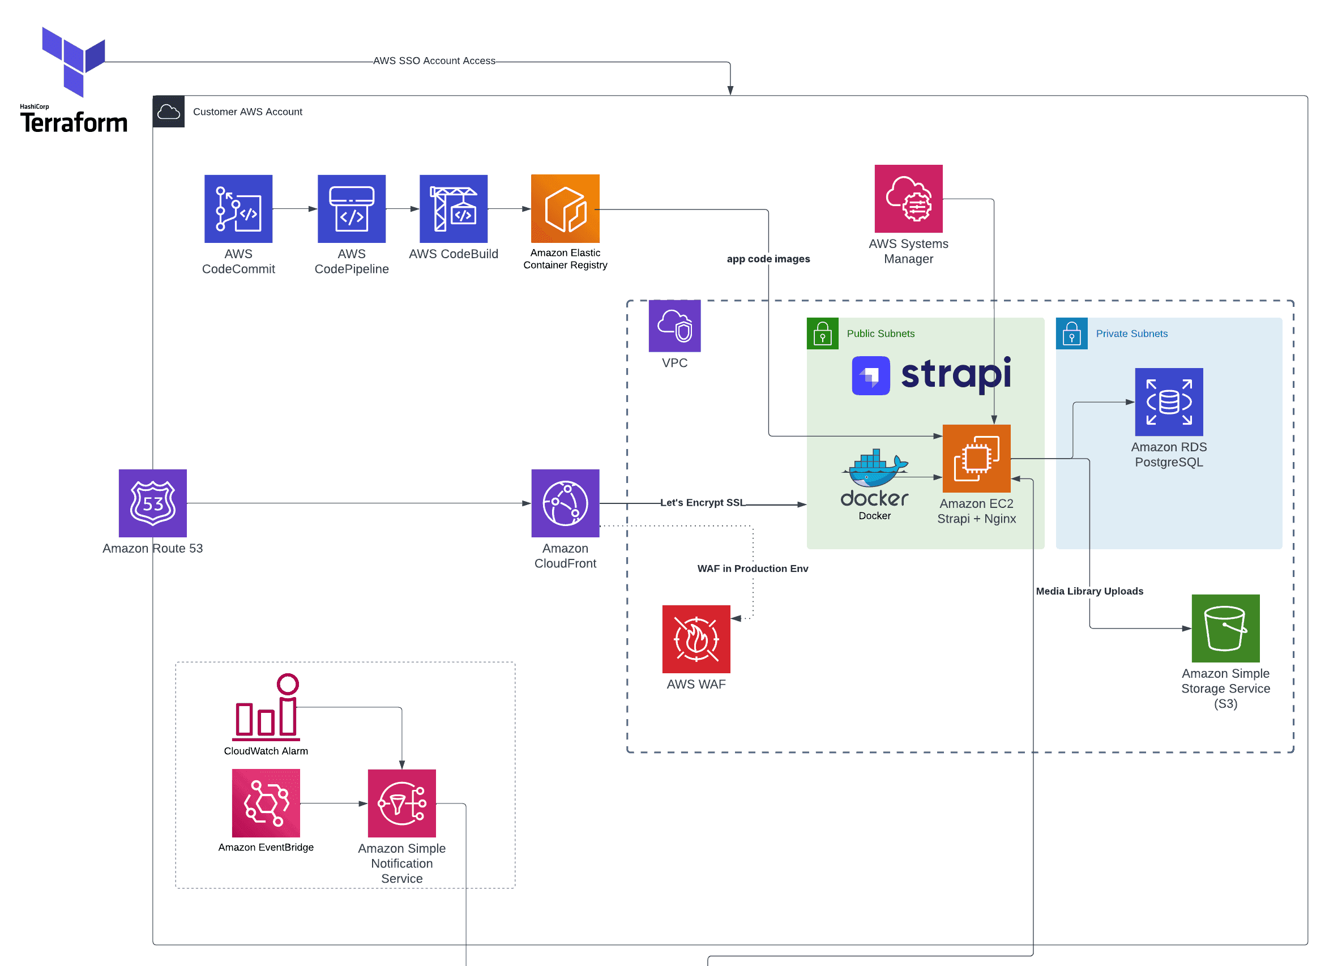The height and width of the screenshot is (966, 1342).
Task: Click the Customer AWS Account cloud icon
Action: click(x=169, y=111)
